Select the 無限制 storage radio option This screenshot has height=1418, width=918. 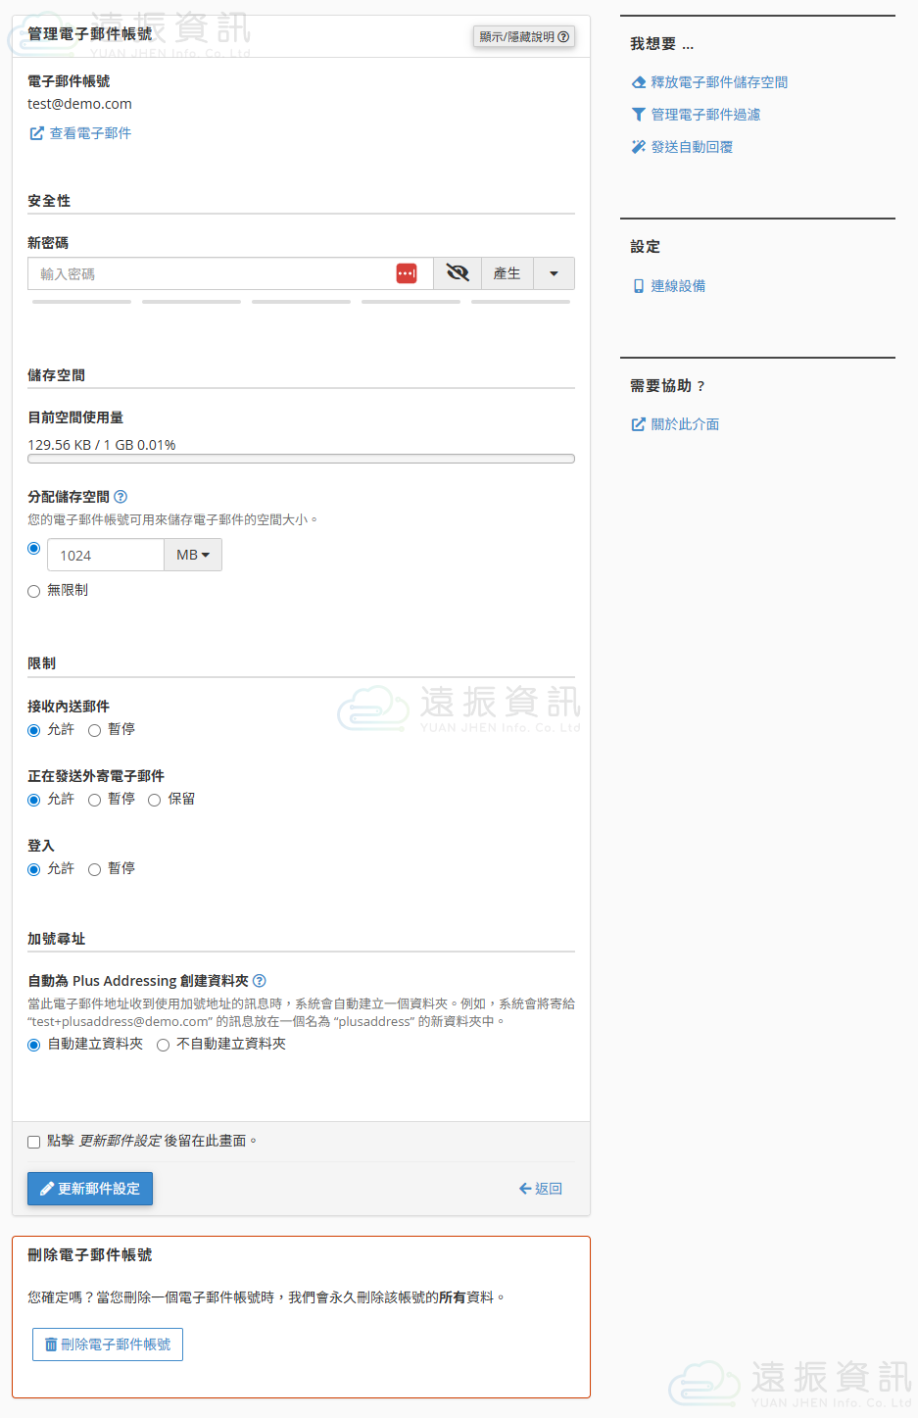(34, 591)
